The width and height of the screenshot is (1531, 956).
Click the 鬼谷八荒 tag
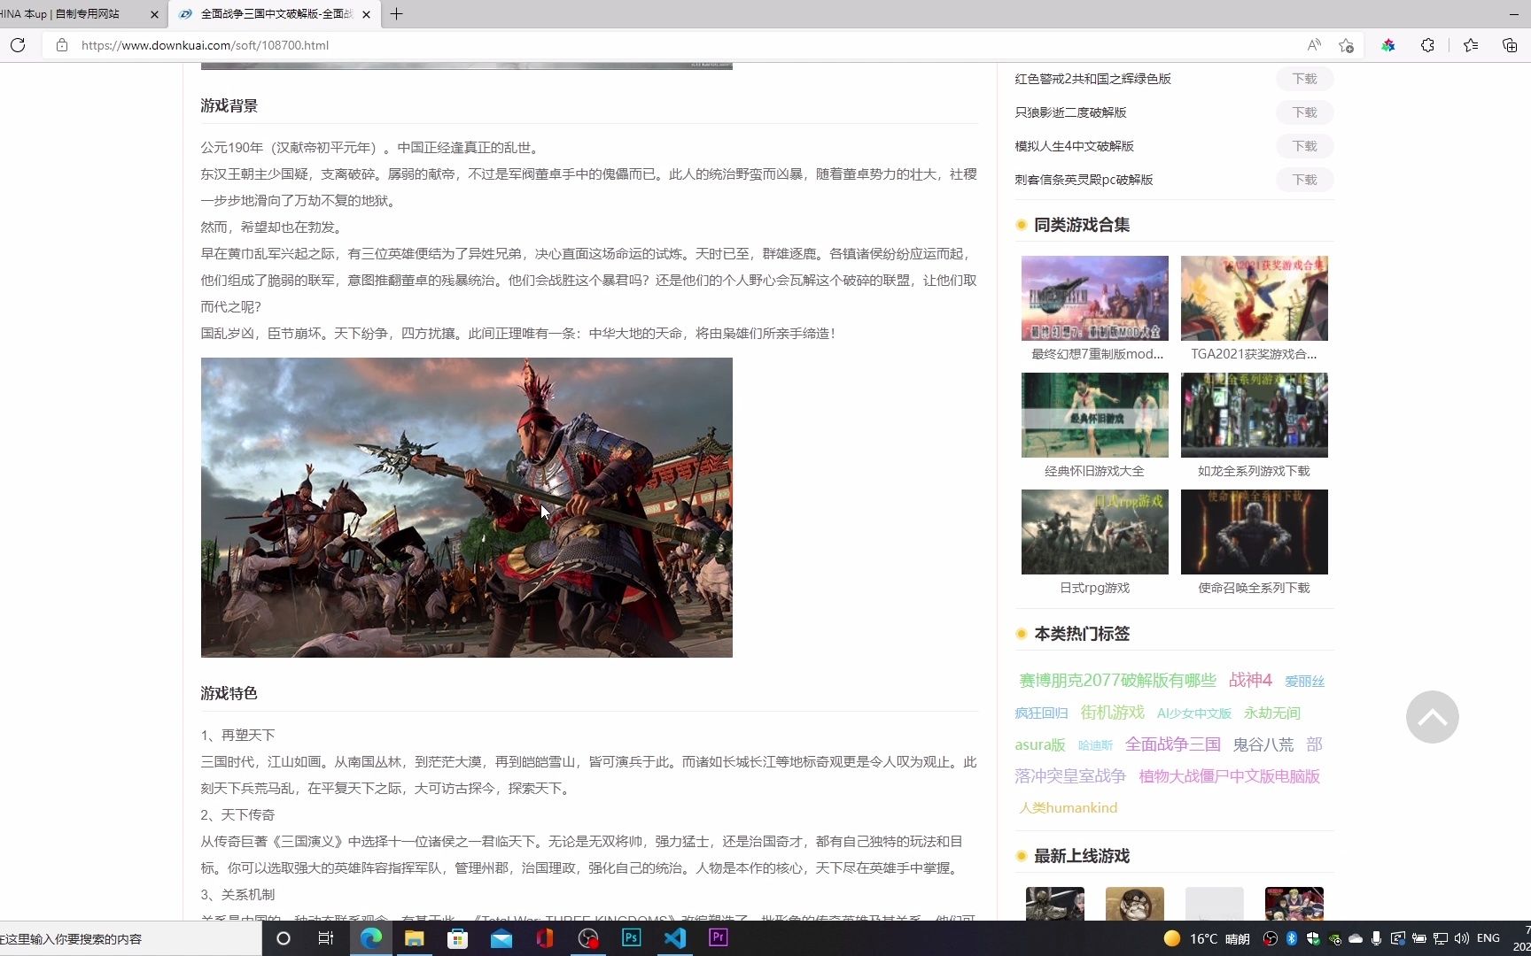[x=1263, y=744]
